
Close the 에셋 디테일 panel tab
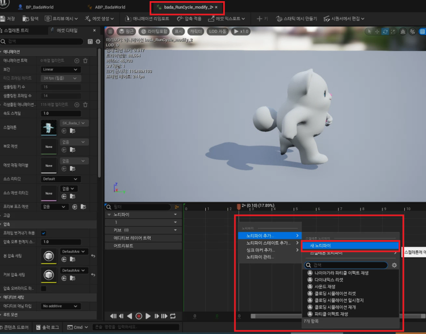tap(95, 30)
